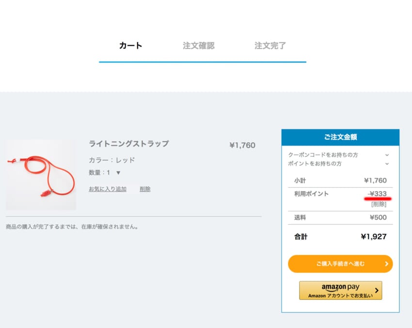Click the red strap product thumbnail
Screen dimensions: 412x328
coord(41,175)
